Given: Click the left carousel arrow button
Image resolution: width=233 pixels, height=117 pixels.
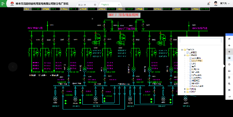Looking at the screenshot, I should [x=13, y=67].
